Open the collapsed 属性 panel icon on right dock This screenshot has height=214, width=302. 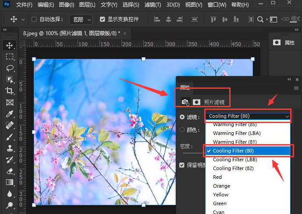coord(277,43)
